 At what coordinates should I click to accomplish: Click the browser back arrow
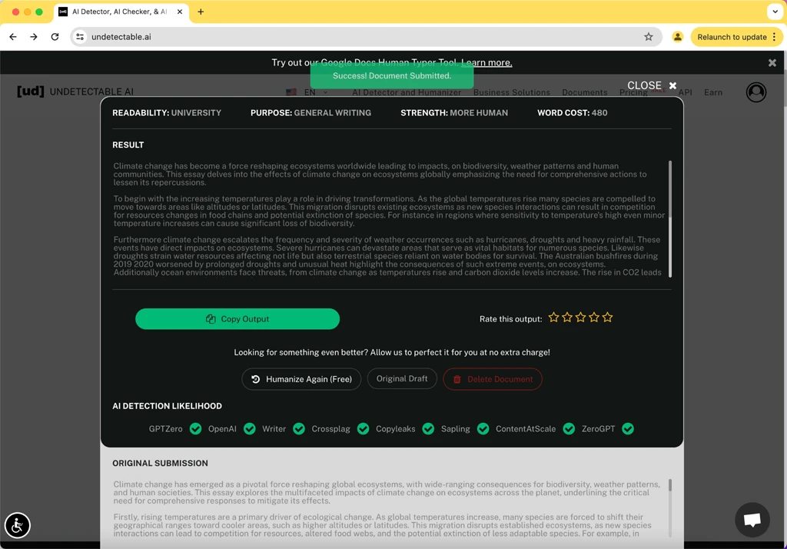pos(13,37)
